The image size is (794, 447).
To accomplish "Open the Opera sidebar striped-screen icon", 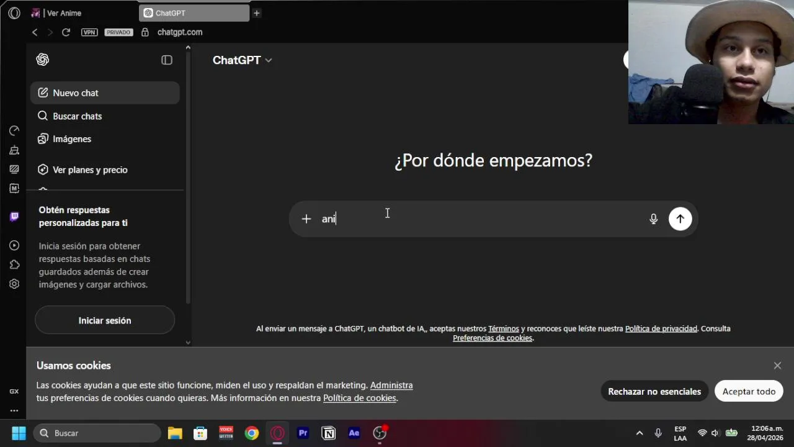I will [14, 169].
